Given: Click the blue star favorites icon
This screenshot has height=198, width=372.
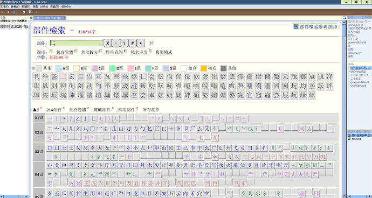Looking at the screenshot, I should [x=36, y=12].
